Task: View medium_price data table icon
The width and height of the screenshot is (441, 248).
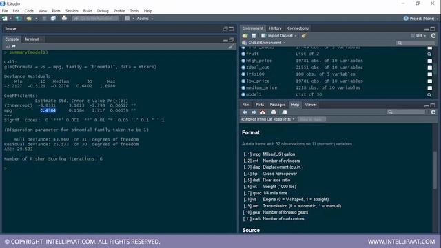Action: click(430, 87)
